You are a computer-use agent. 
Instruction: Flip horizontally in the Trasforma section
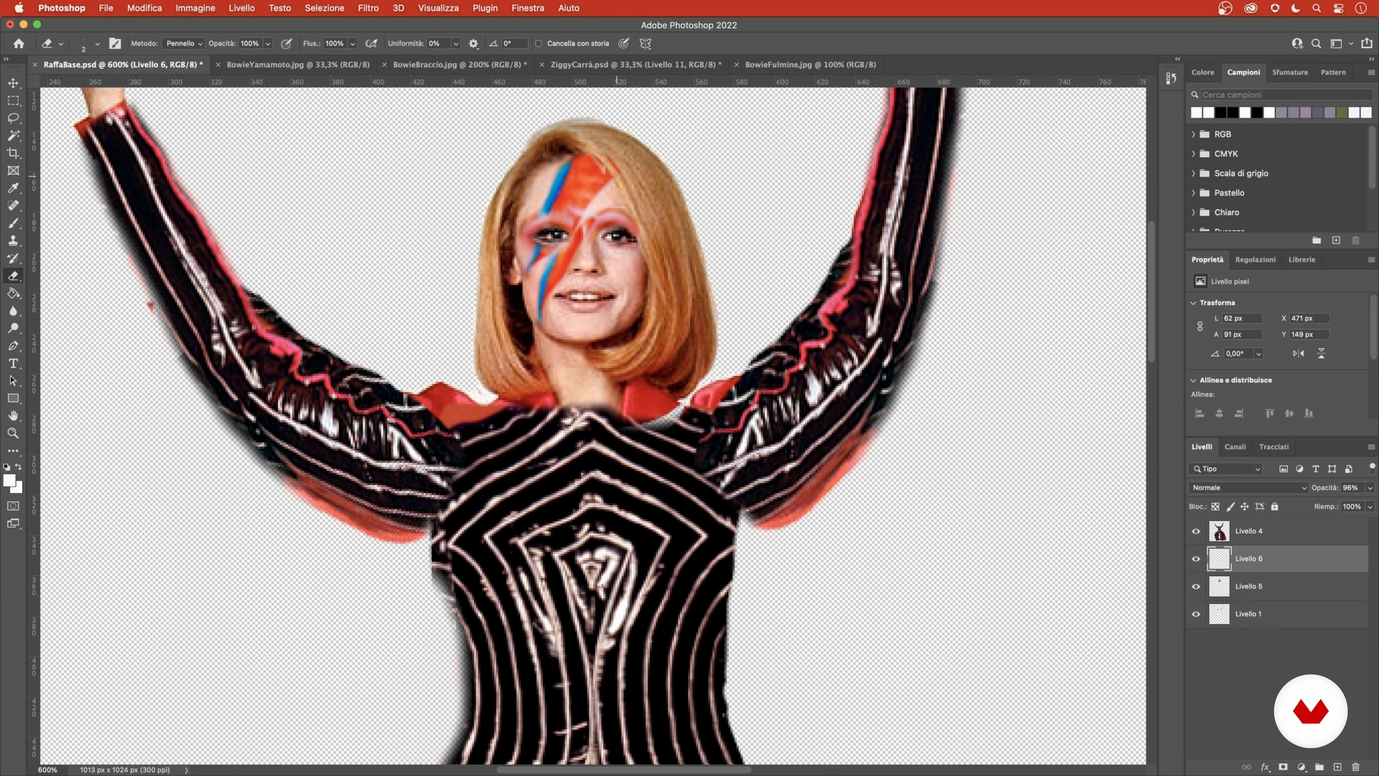(x=1299, y=354)
